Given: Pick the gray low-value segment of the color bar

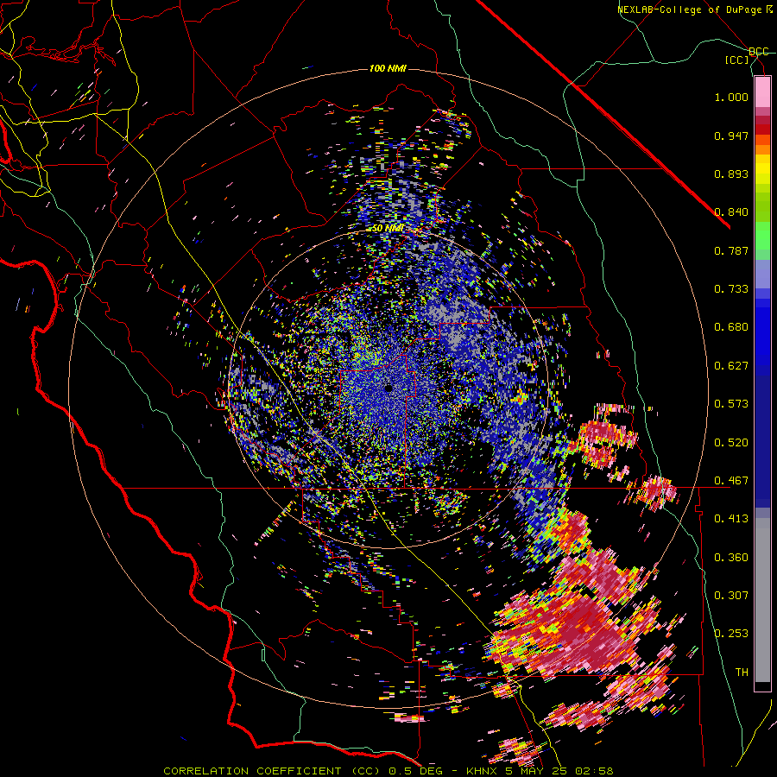Looking at the screenshot, I should (x=762, y=600).
